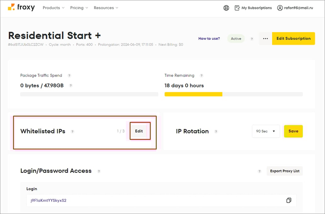The height and width of the screenshot is (214, 325).
Task: View the Whitelisted IPs help icon
Action: coord(72,131)
